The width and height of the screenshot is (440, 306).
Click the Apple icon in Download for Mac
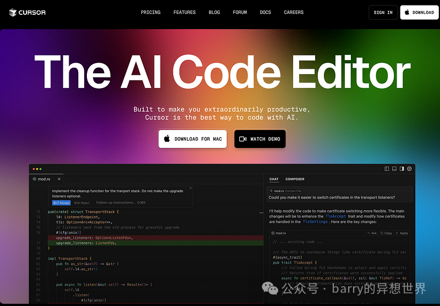pyautogui.click(x=167, y=138)
